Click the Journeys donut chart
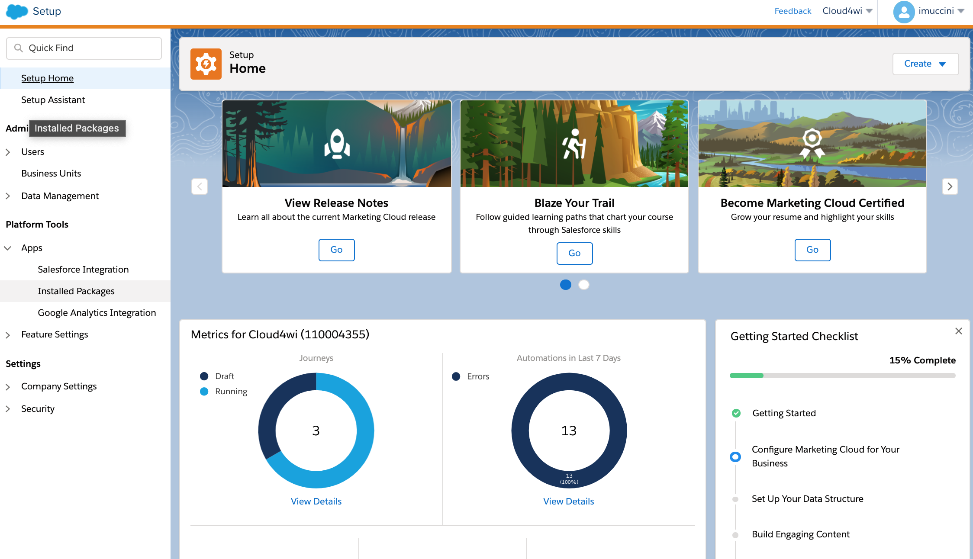The image size is (973, 559). click(x=316, y=430)
